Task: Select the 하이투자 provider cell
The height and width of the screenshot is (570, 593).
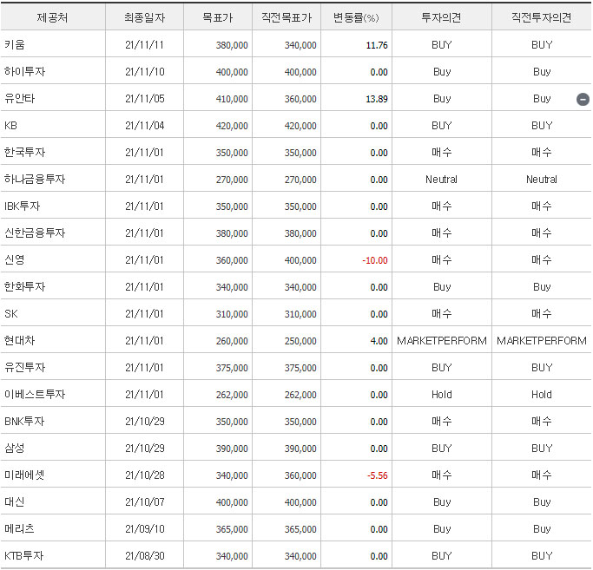Action: click(x=53, y=71)
